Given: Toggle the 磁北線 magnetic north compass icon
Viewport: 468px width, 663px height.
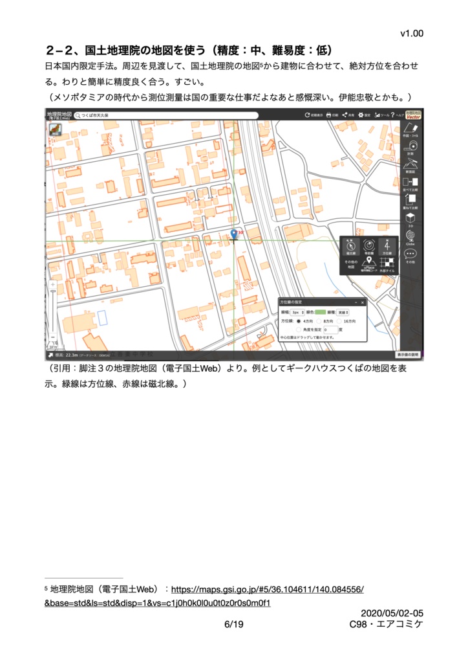Looking at the screenshot, I should tap(351, 247).
